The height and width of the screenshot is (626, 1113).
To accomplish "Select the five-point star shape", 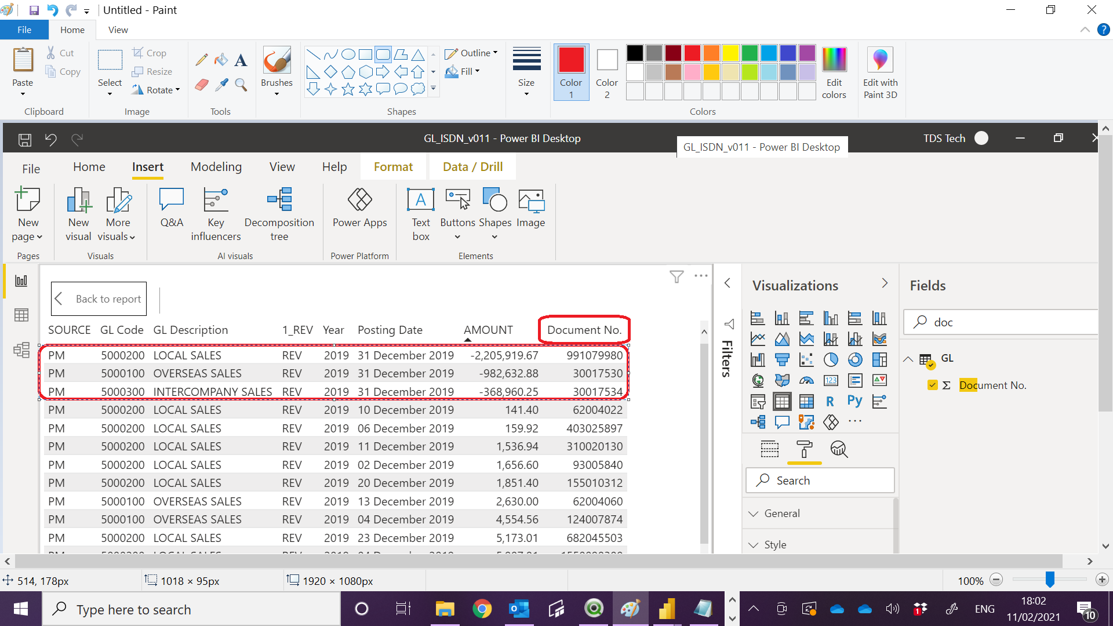I will pyautogui.click(x=348, y=89).
